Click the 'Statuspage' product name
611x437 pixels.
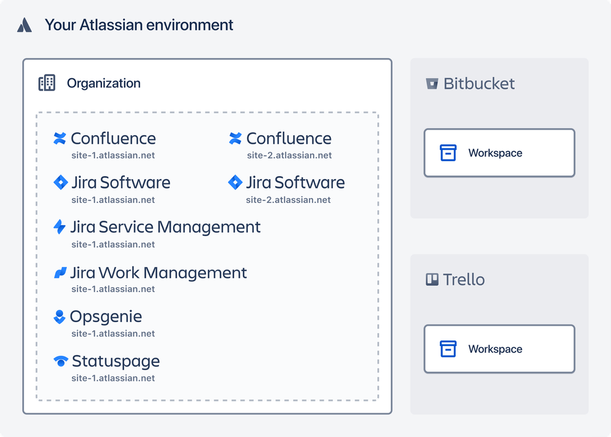[116, 361]
